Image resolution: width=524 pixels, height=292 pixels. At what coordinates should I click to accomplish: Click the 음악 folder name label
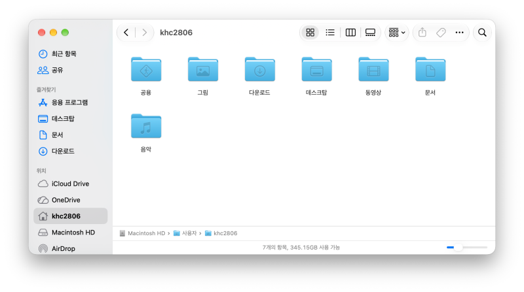(146, 150)
